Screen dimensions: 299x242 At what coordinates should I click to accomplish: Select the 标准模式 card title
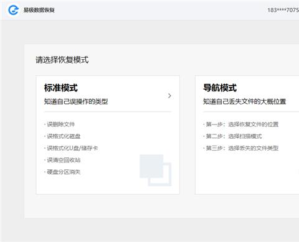click(61, 88)
